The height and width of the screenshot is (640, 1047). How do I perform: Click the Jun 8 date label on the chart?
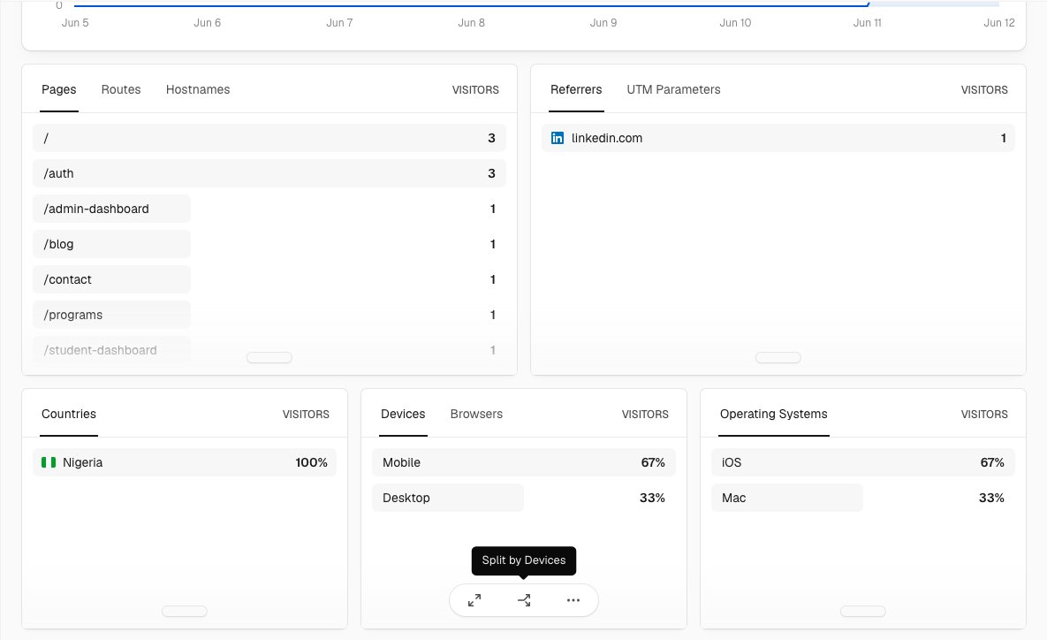(472, 23)
